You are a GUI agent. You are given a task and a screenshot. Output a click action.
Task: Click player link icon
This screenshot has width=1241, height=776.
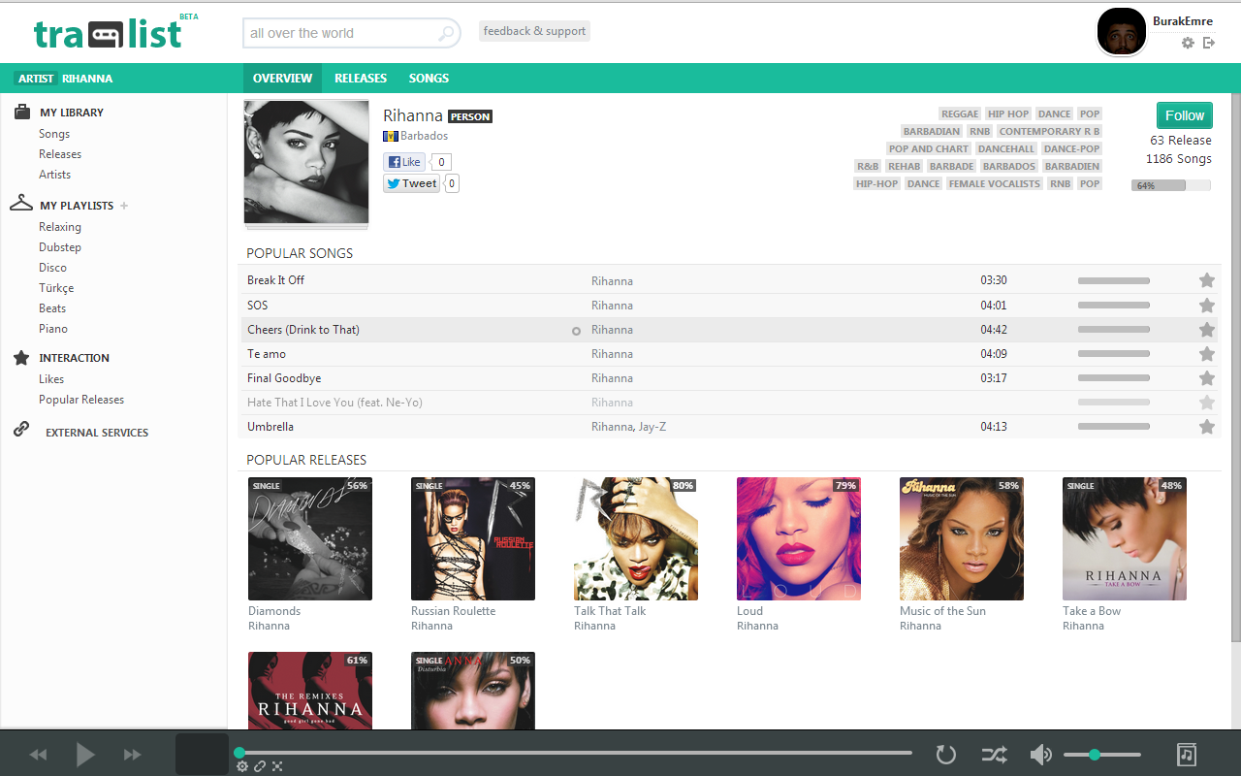[260, 766]
